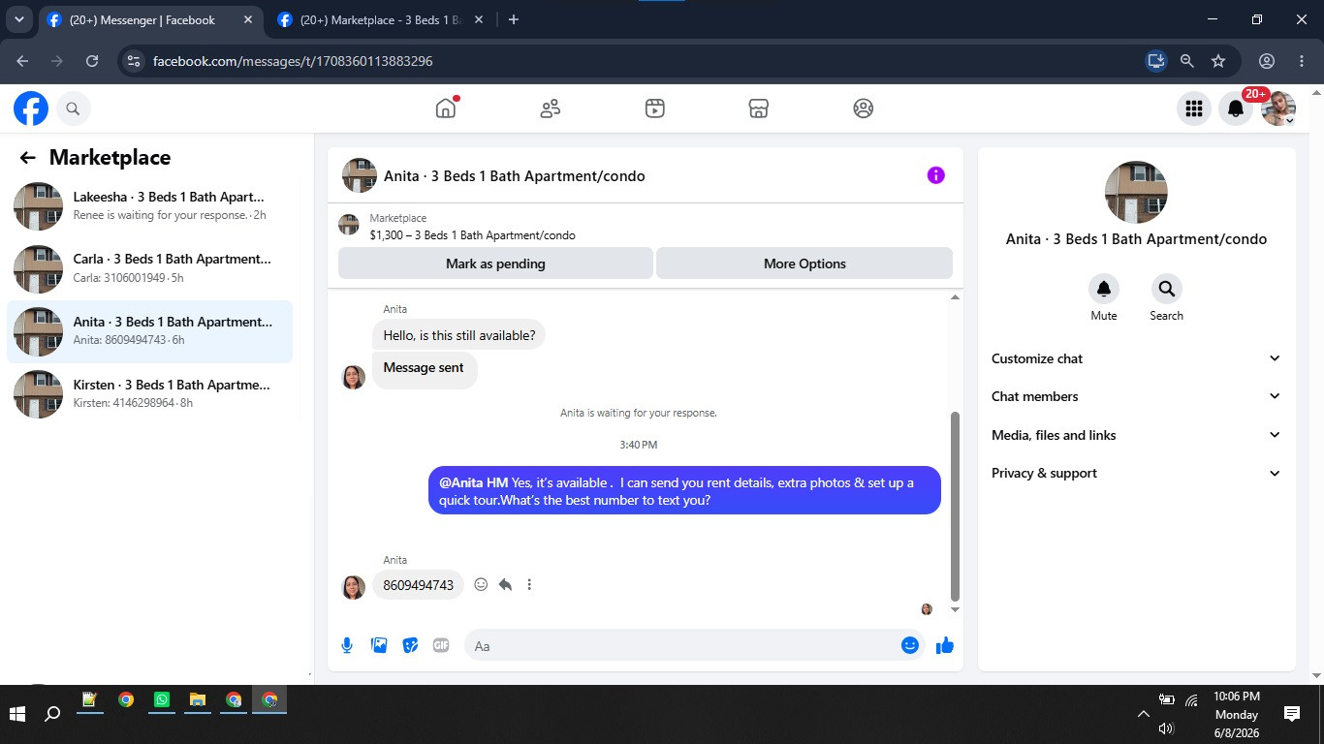1324x744 pixels.
Task: React to message 8609494743
Action: tap(481, 584)
